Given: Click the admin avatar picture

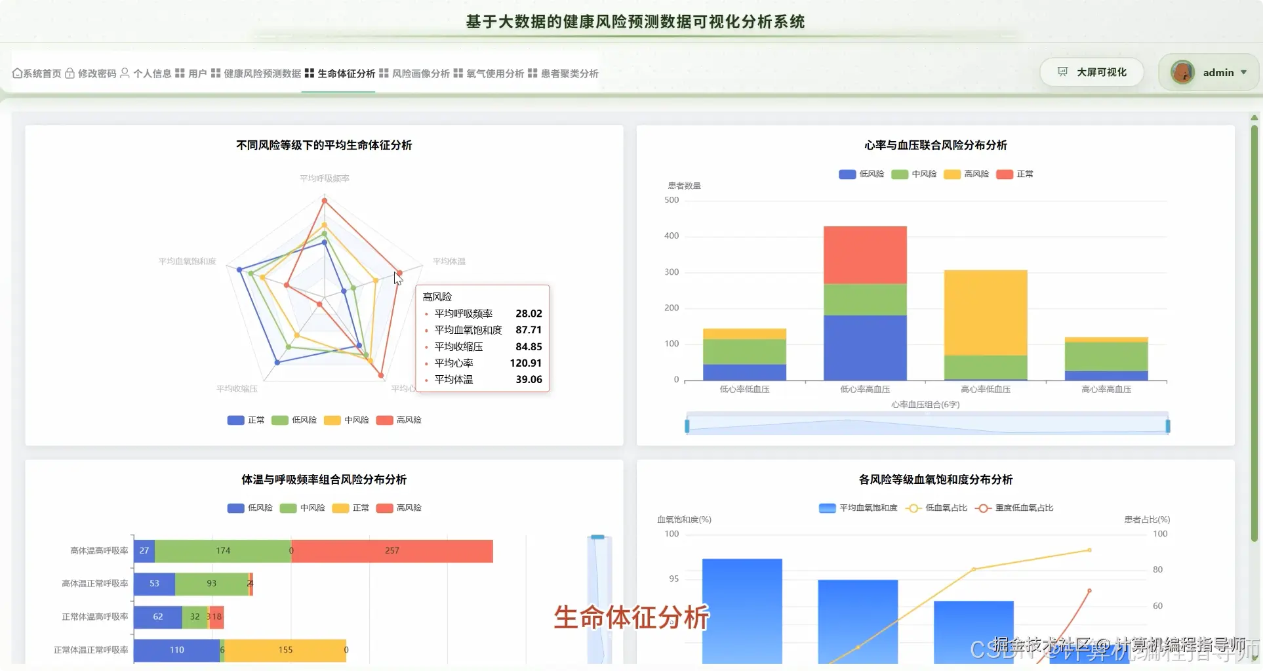Looking at the screenshot, I should [x=1182, y=72].
